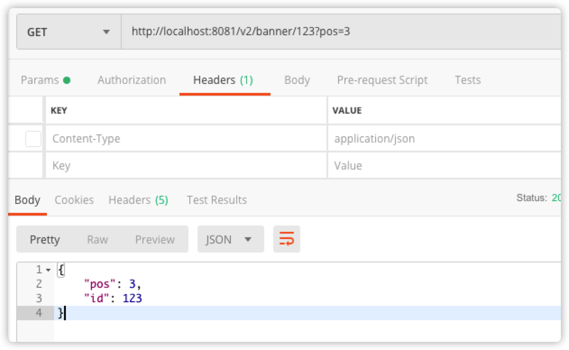Viewport: 569px width, 350px height.
Task: Click the application/json value cell
Action: tap(444, 139)
